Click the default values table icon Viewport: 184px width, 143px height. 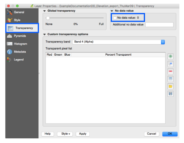tap(170, 79)
